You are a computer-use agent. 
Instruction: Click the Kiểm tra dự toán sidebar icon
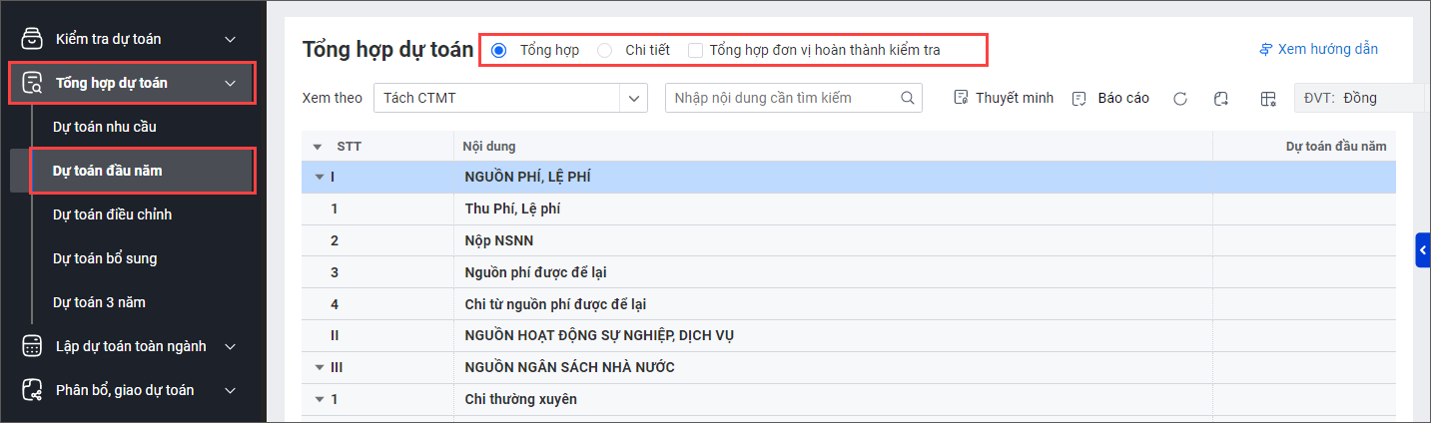[x=33, y=39]
